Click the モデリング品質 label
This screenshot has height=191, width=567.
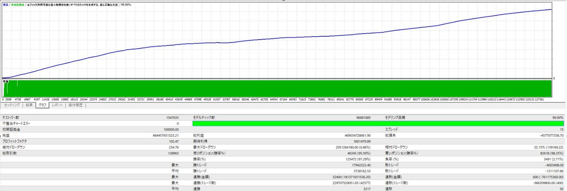click(395, 117)
